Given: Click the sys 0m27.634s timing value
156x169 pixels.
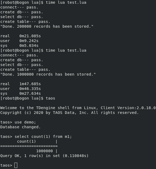Looking at the screenshot, I should click(x=30, y=93).
